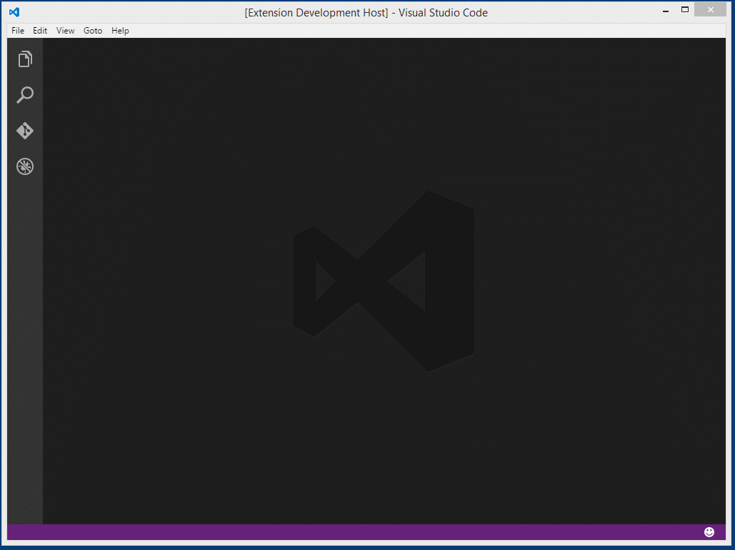Open the Edit menu

pos(40,31)
